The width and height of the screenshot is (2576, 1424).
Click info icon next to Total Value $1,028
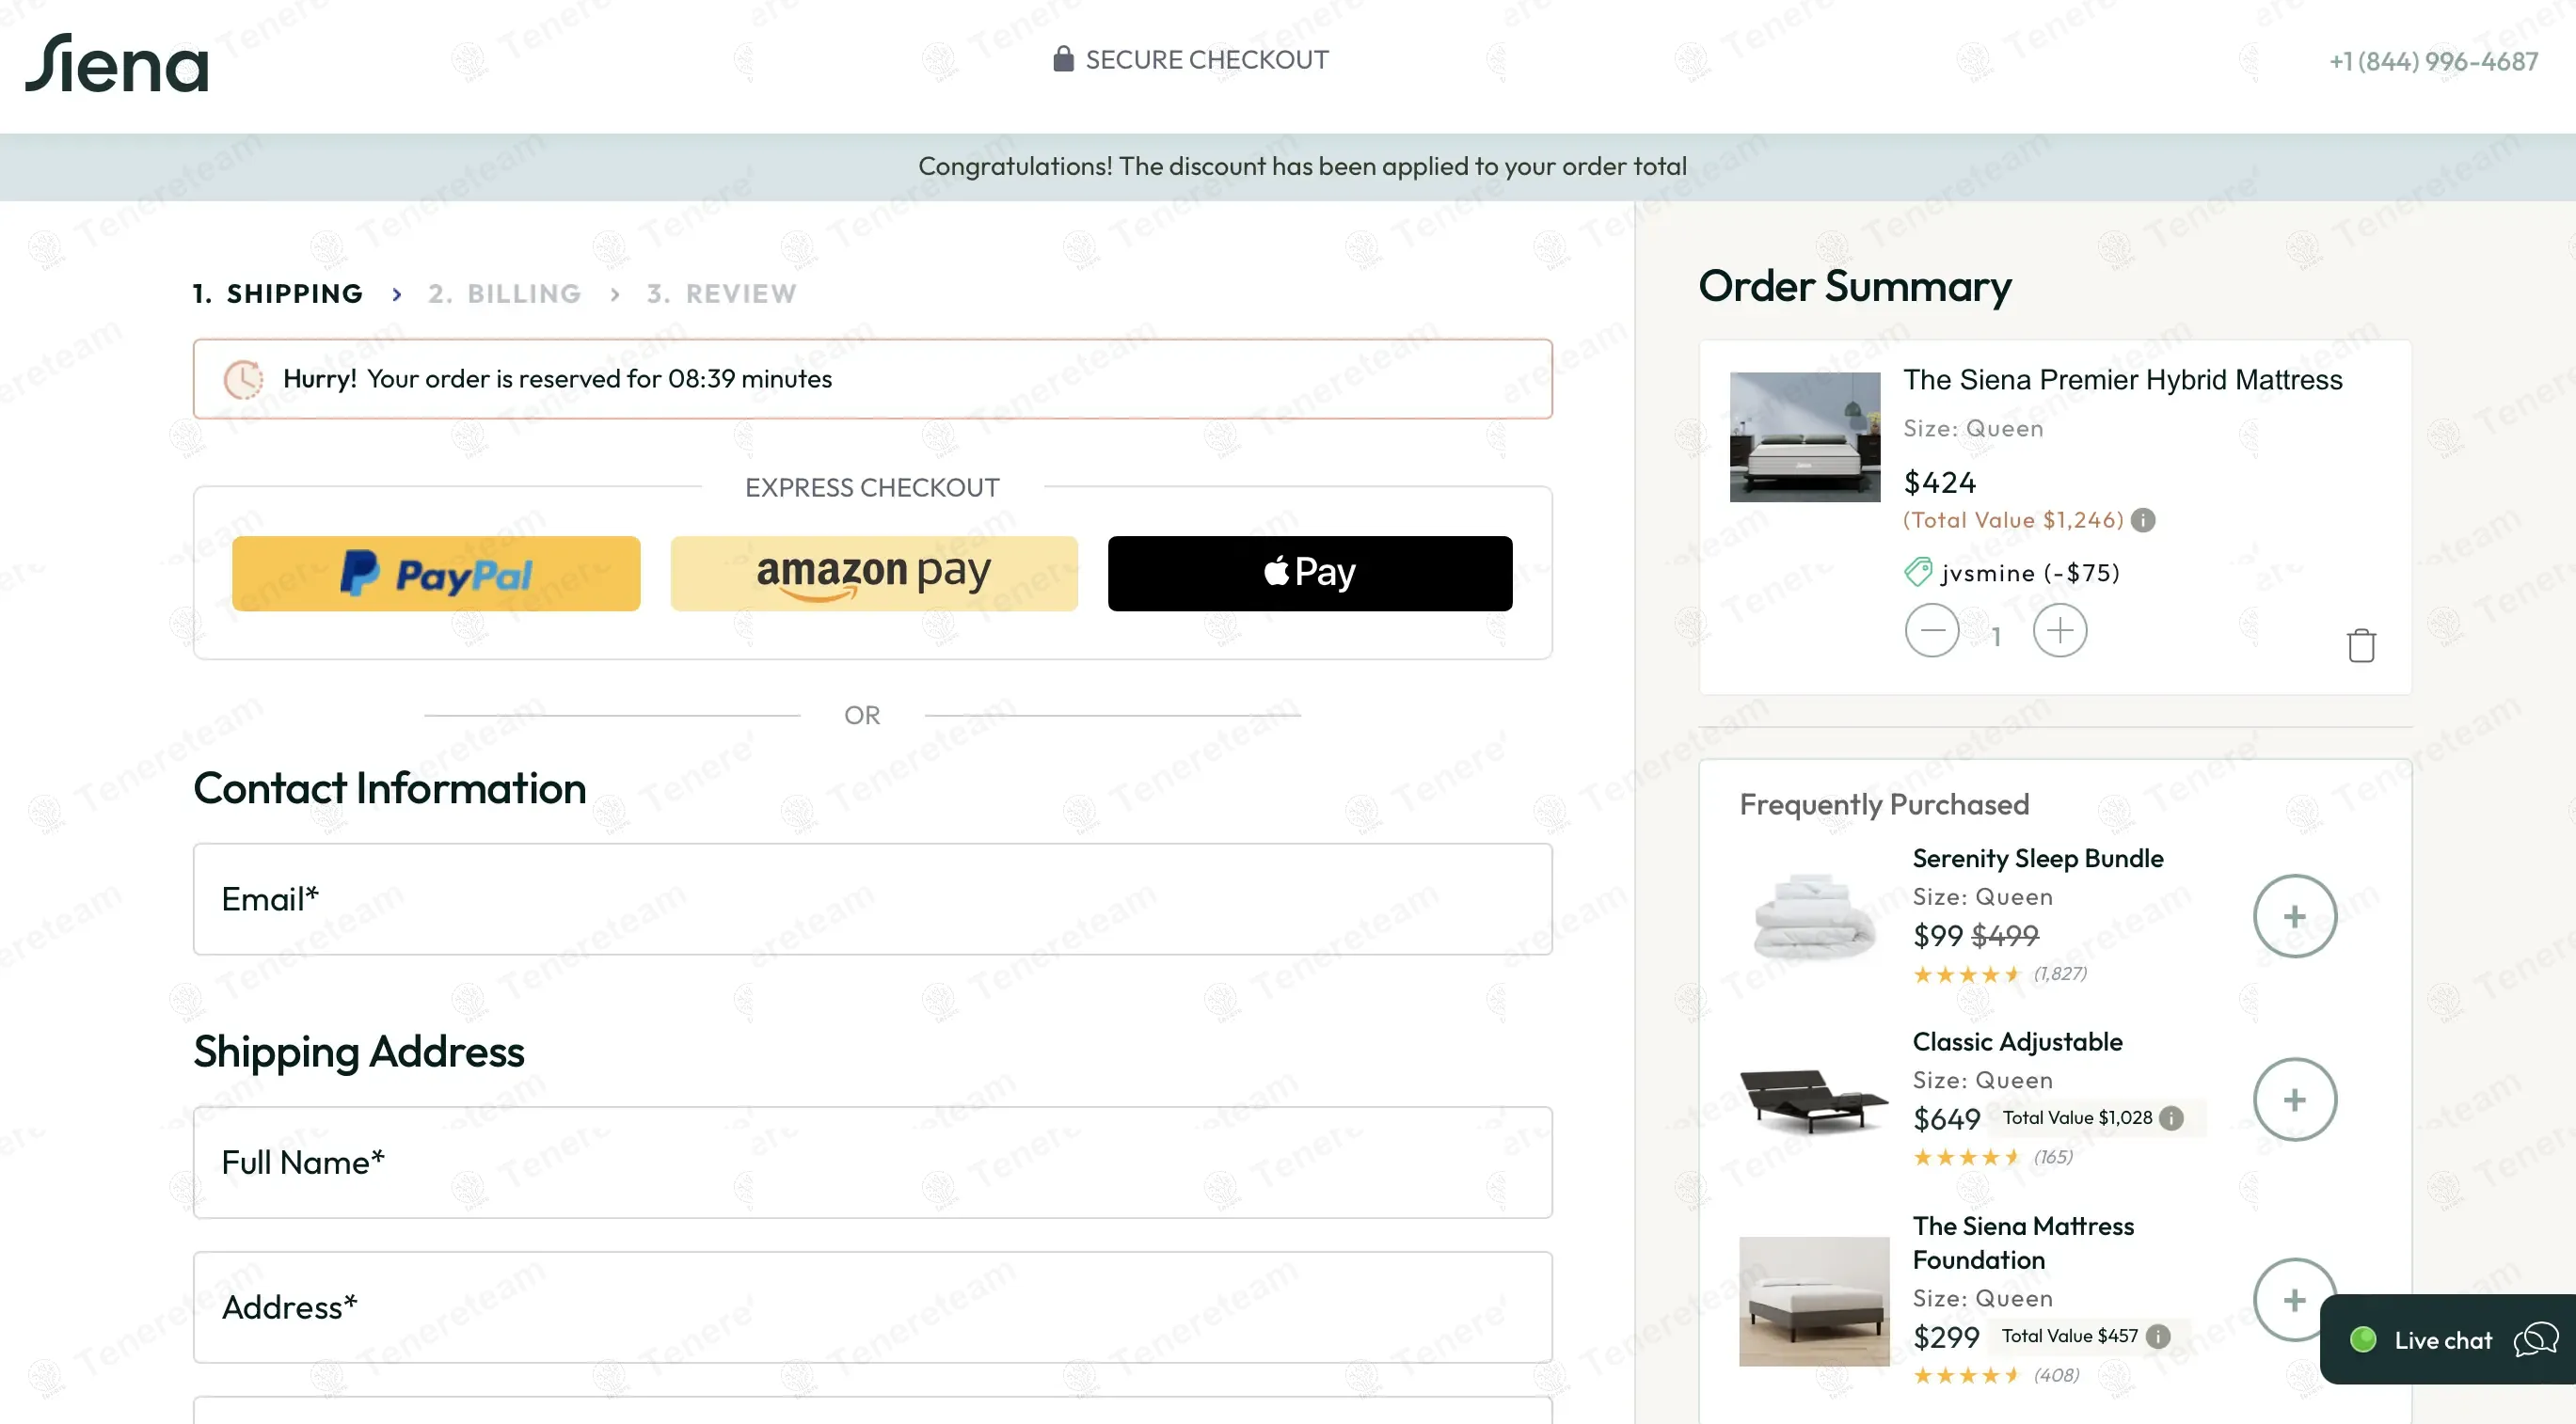pyautogui.click(x=2171, y=1118)
